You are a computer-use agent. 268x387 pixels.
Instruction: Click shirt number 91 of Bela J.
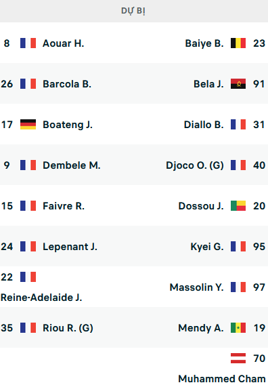[259, 84]
